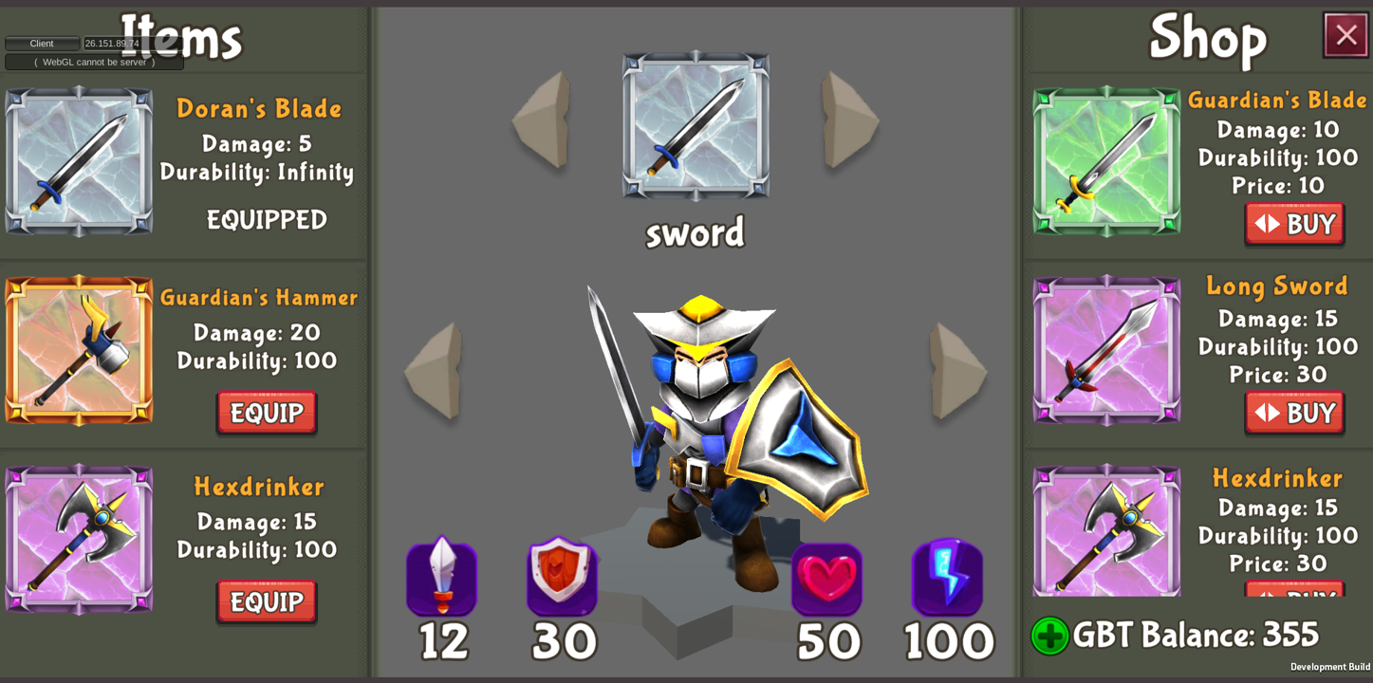
Task: Click the Doran's Blade item thumbnail
Action: pos(79,161)
